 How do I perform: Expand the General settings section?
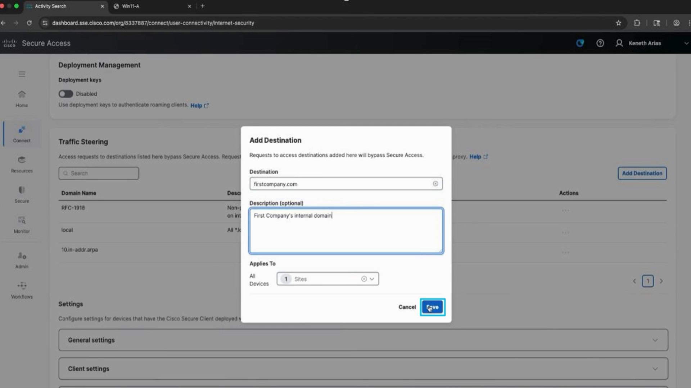tap(363, 340)
